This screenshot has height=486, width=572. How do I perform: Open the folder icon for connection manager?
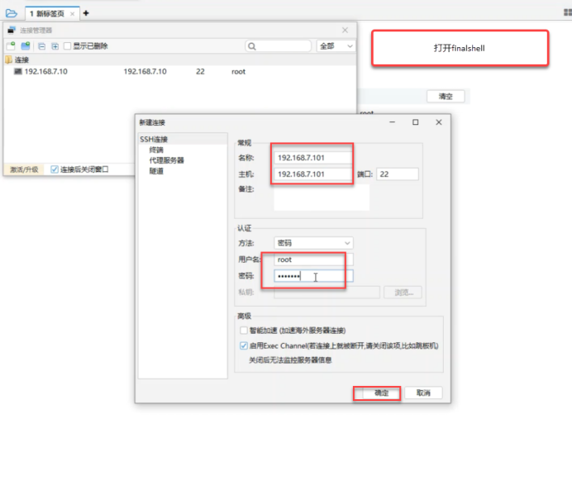pyautogui.click(x=11, y=13)
